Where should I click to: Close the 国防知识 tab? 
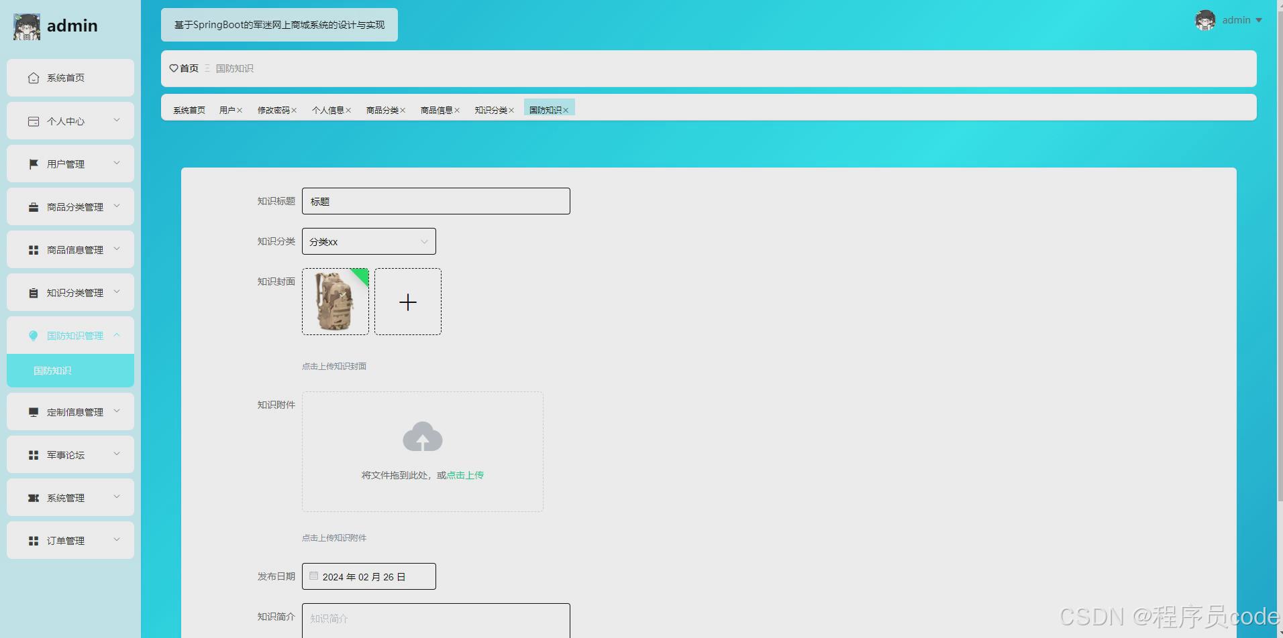[x=566, y=111]
